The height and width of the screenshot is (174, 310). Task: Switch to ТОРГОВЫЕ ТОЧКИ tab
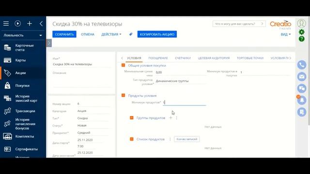click(x=250, y=58)
